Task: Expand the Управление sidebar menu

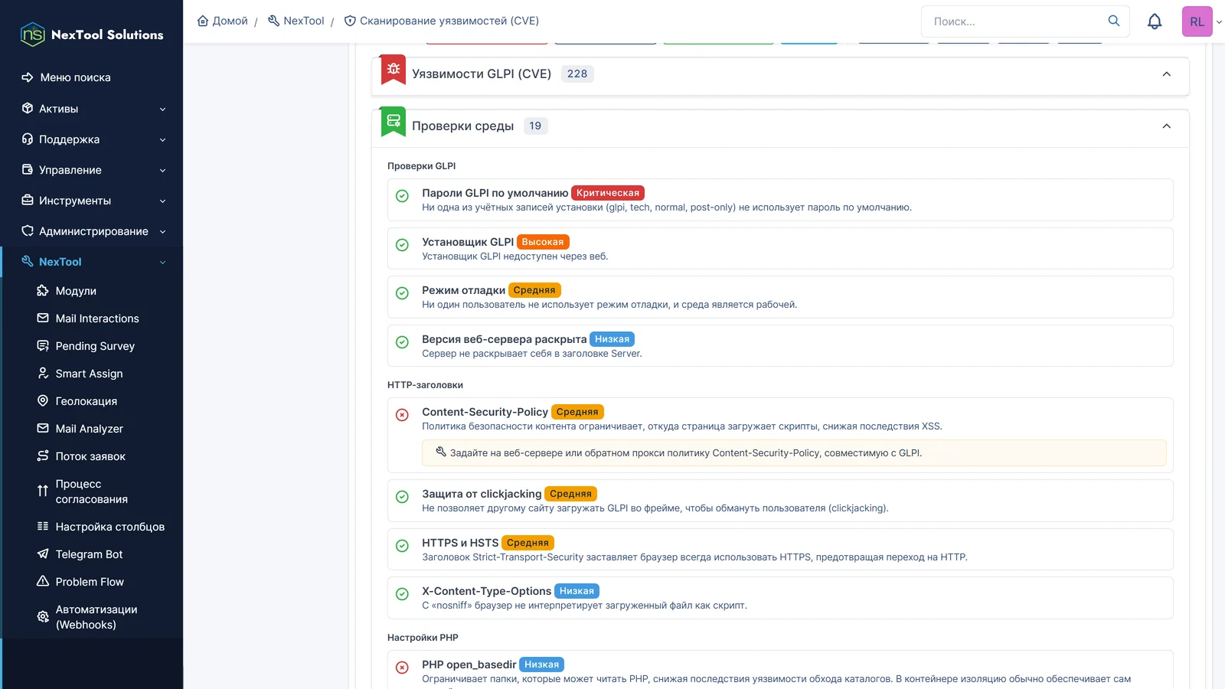Action: 93,170
